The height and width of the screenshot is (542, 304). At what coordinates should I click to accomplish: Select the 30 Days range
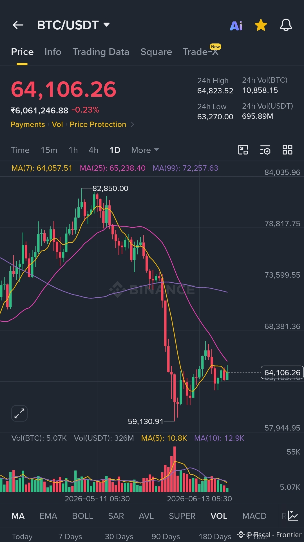(x=119, y=536)
